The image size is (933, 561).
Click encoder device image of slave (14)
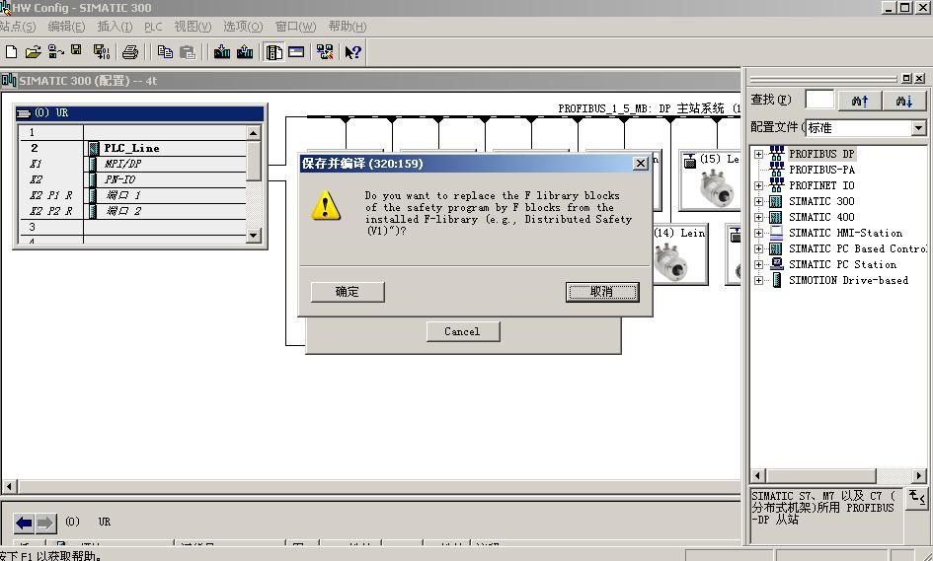click(671, 261)
